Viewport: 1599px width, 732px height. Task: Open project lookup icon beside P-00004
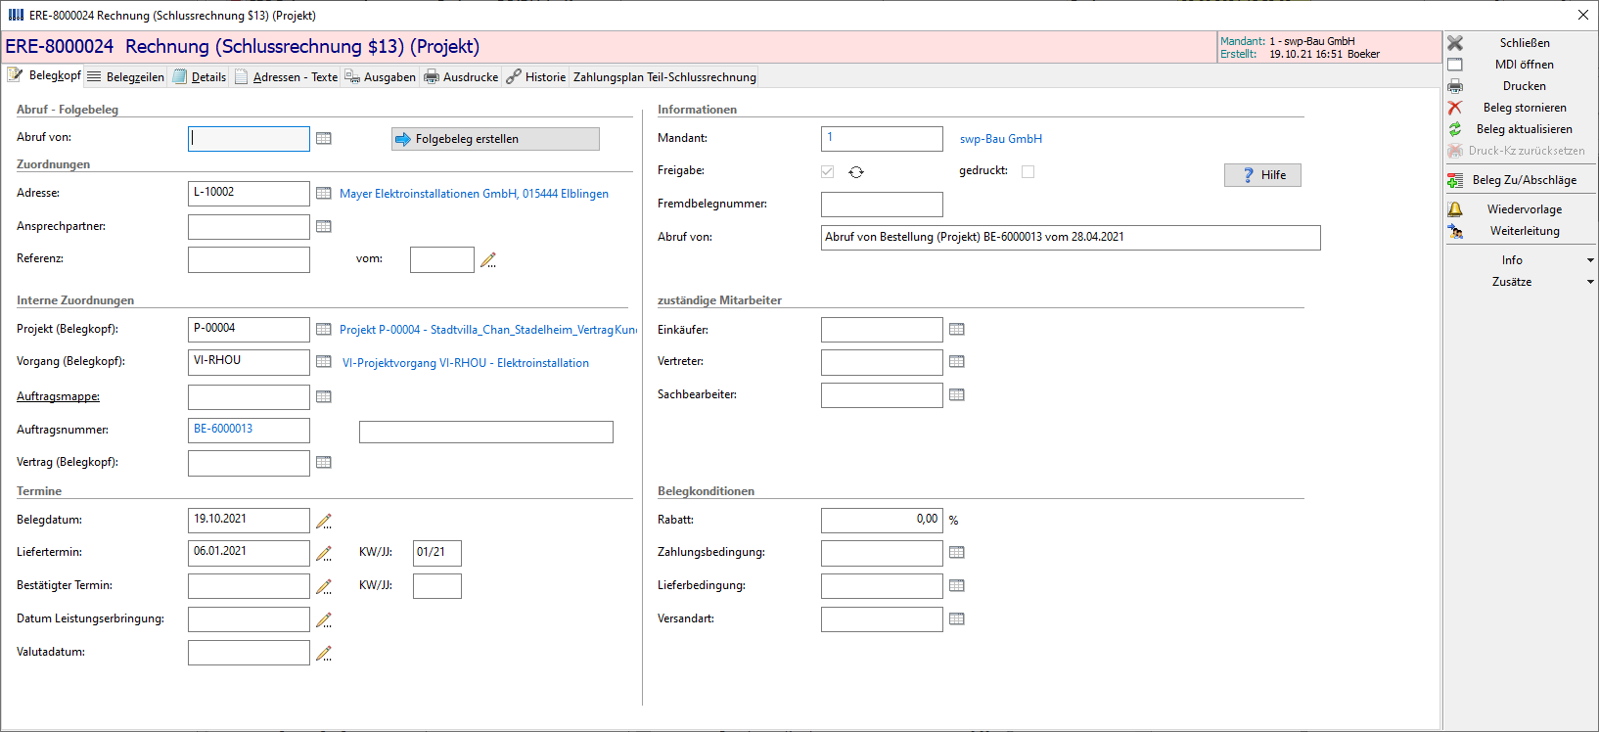click(324, 330)
